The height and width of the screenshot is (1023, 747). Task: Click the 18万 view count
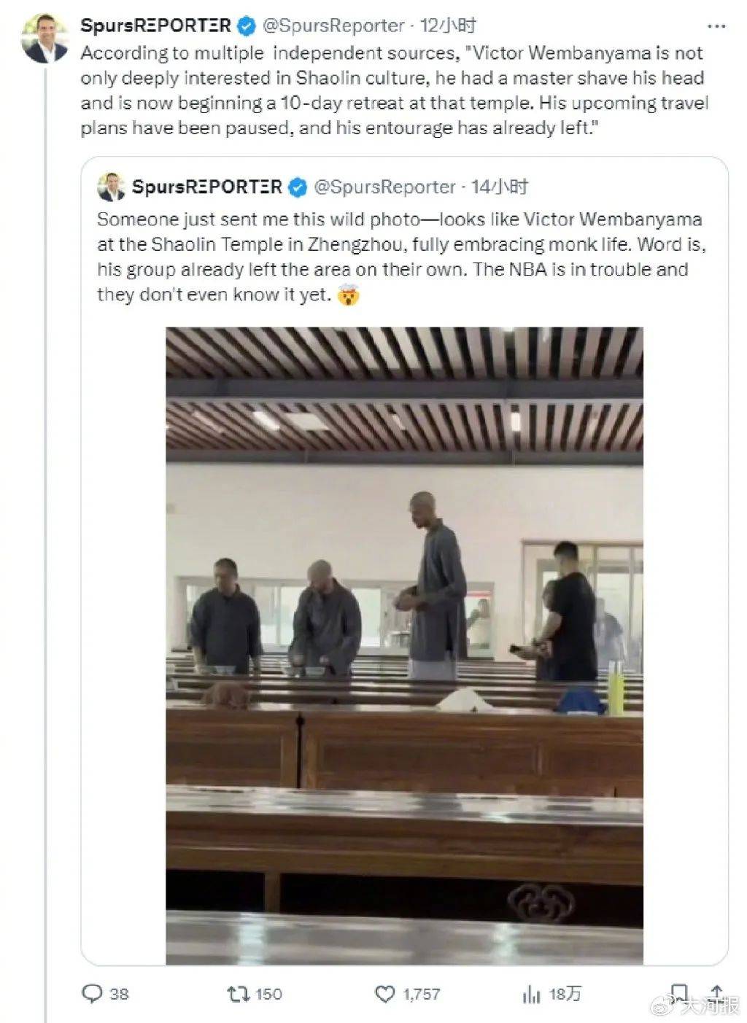pos(564,993)
